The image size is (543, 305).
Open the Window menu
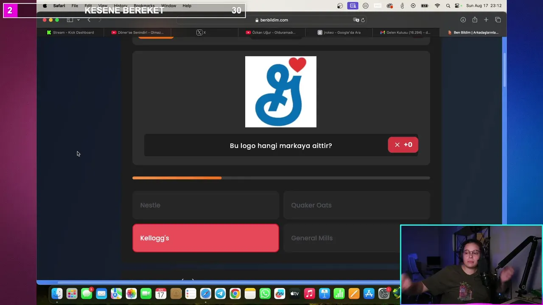(168, 6)
